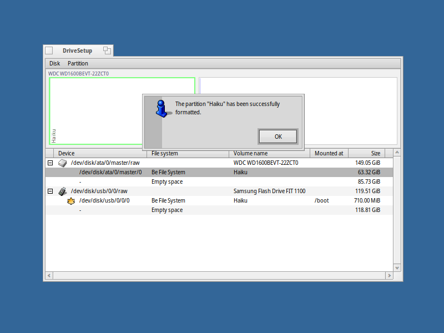Click the Samsung Flash Drive FIT 1100 name

click(269, 191)
